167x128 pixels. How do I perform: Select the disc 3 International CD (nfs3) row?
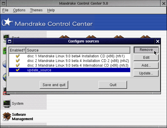[70, 65]
